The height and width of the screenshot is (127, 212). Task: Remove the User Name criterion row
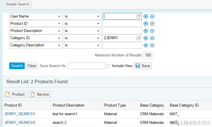152,16
